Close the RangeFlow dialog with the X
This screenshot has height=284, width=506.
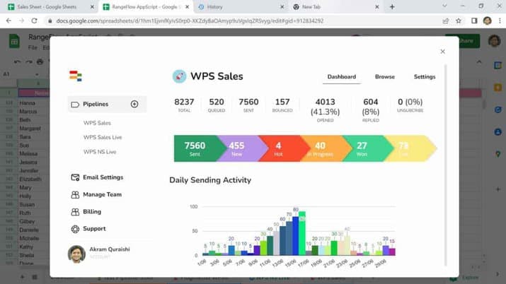443,52
